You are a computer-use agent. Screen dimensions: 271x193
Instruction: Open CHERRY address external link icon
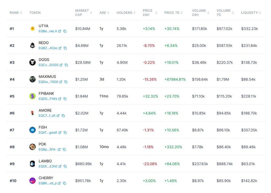pos(59,183)
